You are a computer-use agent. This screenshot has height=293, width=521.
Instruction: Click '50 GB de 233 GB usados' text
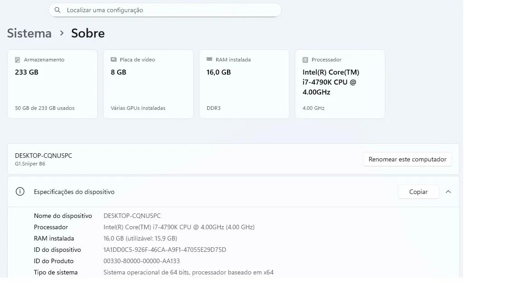(x=44, y=108)
